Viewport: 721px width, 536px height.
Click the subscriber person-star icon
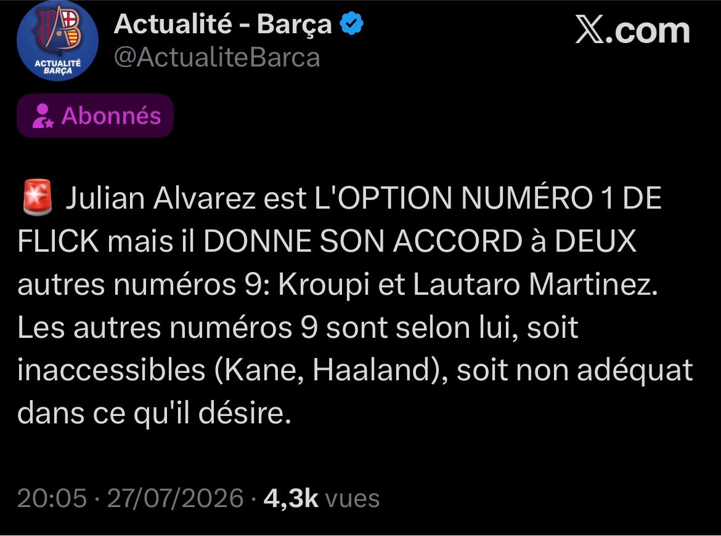click(43, 116)
